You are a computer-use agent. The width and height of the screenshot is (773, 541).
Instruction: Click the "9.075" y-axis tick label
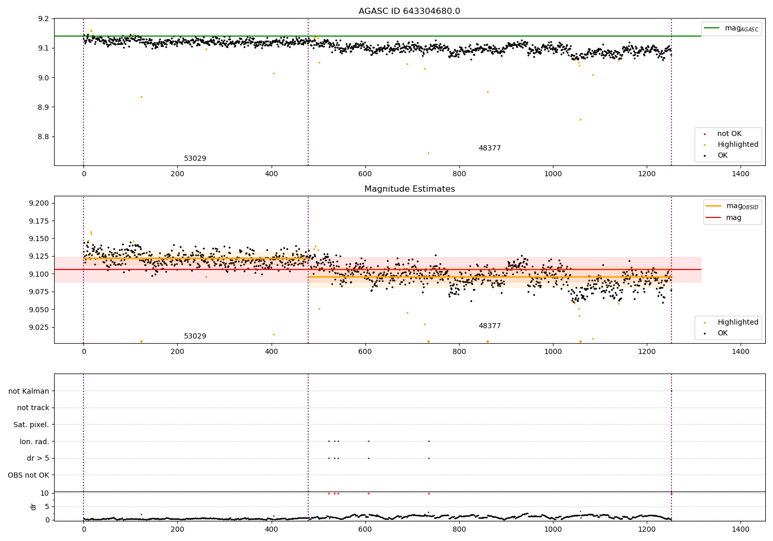(x=39, y=292)
